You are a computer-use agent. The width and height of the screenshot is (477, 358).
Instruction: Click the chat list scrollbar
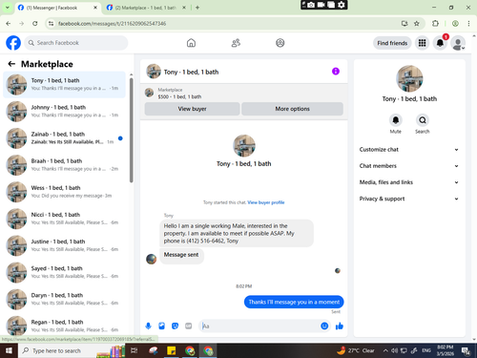pos(132,131)
